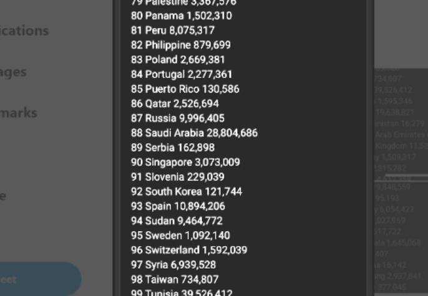Open Notifications in the left sidebar
The height and width of the screenshot is (296, 428).
tap(24, 31)
